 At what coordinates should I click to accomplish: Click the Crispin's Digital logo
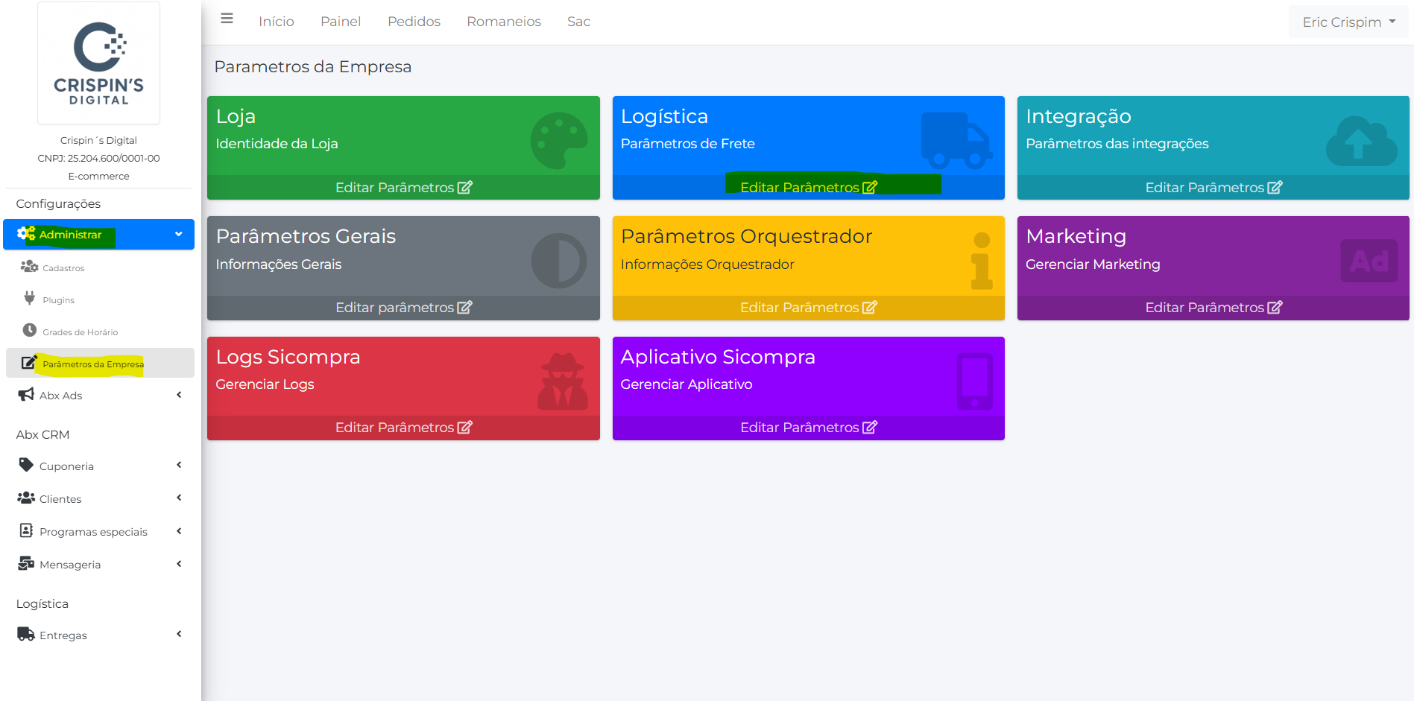coord(98,63)
